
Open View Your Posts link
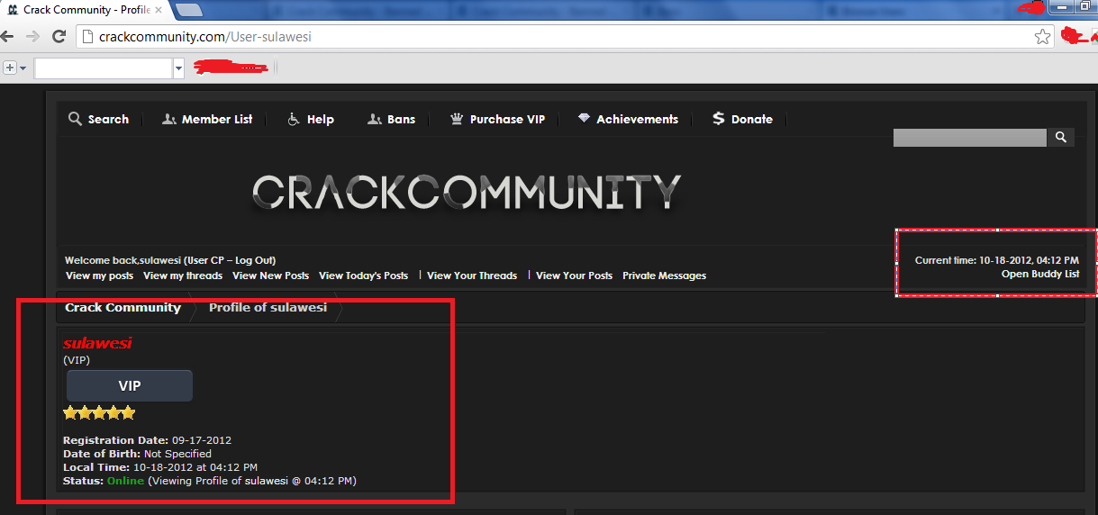tap(574, 276)
